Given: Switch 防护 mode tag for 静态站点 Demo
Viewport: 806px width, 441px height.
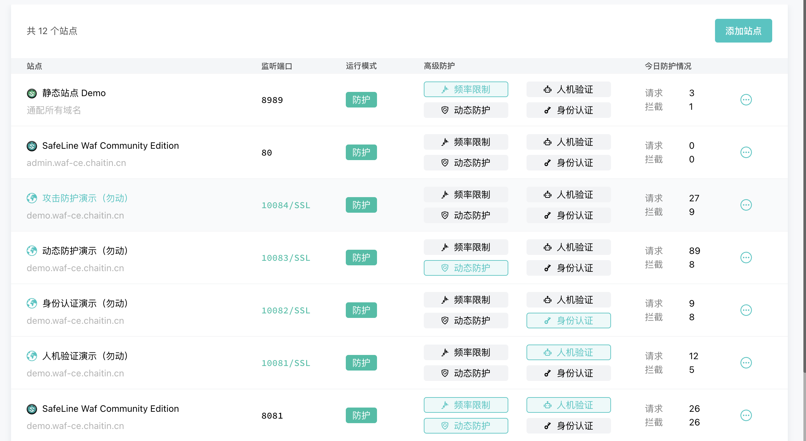Looking at the screenshot, I should point(361,100).
